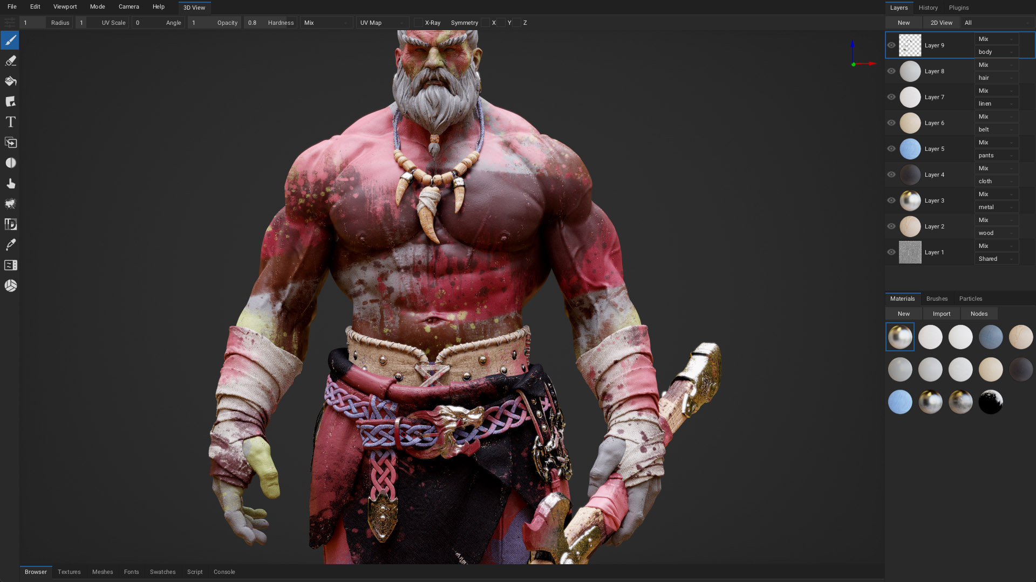Enable X-Ray painting mode

click(419, 23)
